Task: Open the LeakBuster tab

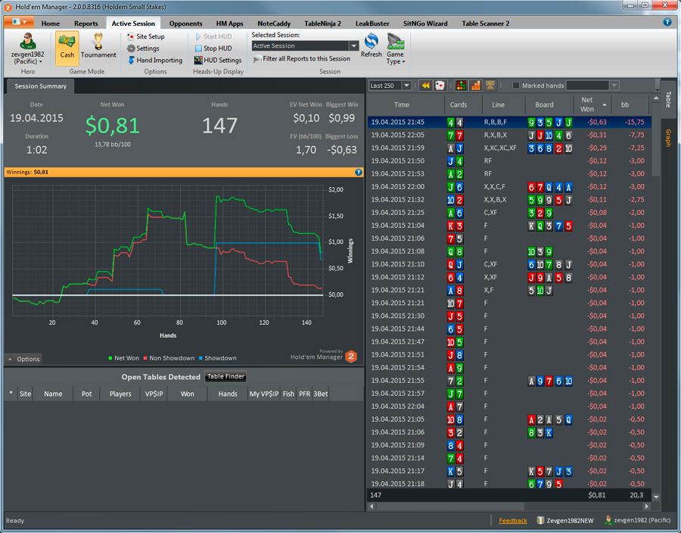Action: [372, 23]
